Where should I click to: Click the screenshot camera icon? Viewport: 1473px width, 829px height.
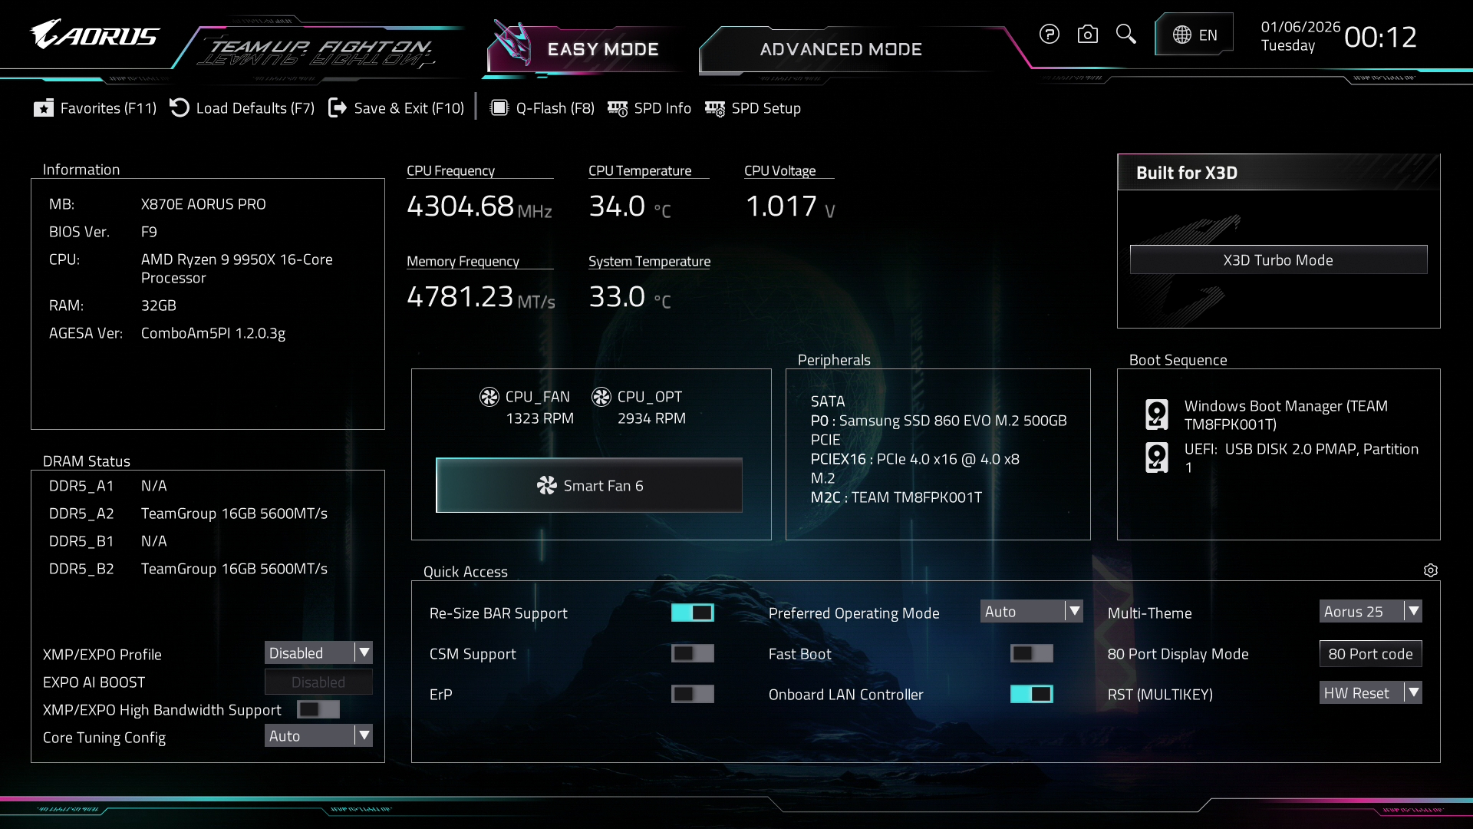point(1088,35)
